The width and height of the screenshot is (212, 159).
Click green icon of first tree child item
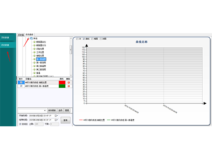(x=34, y=42)
